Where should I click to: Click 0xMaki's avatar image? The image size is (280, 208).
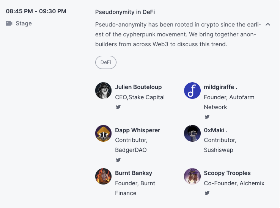pos(192,133)
